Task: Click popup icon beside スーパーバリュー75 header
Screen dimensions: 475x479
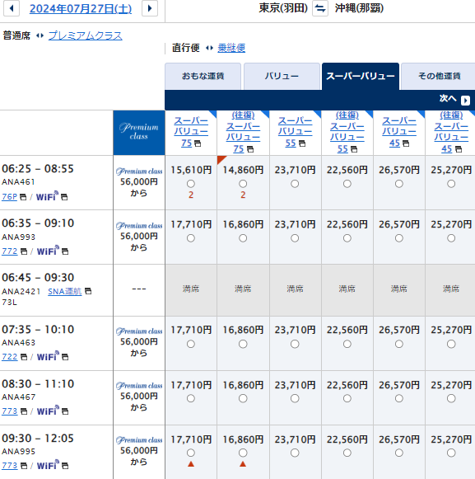Action: [198, 143]
